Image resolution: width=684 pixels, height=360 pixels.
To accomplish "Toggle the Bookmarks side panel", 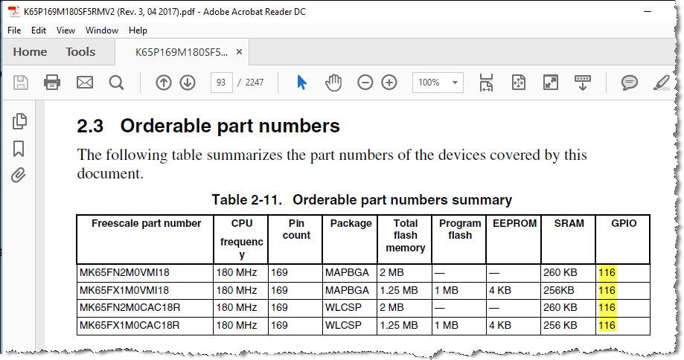I will point(19,148).
